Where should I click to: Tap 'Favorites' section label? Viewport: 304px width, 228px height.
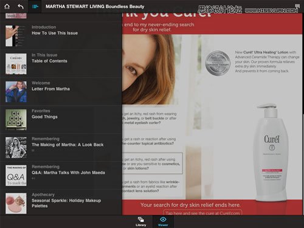(x=41, y=111)
